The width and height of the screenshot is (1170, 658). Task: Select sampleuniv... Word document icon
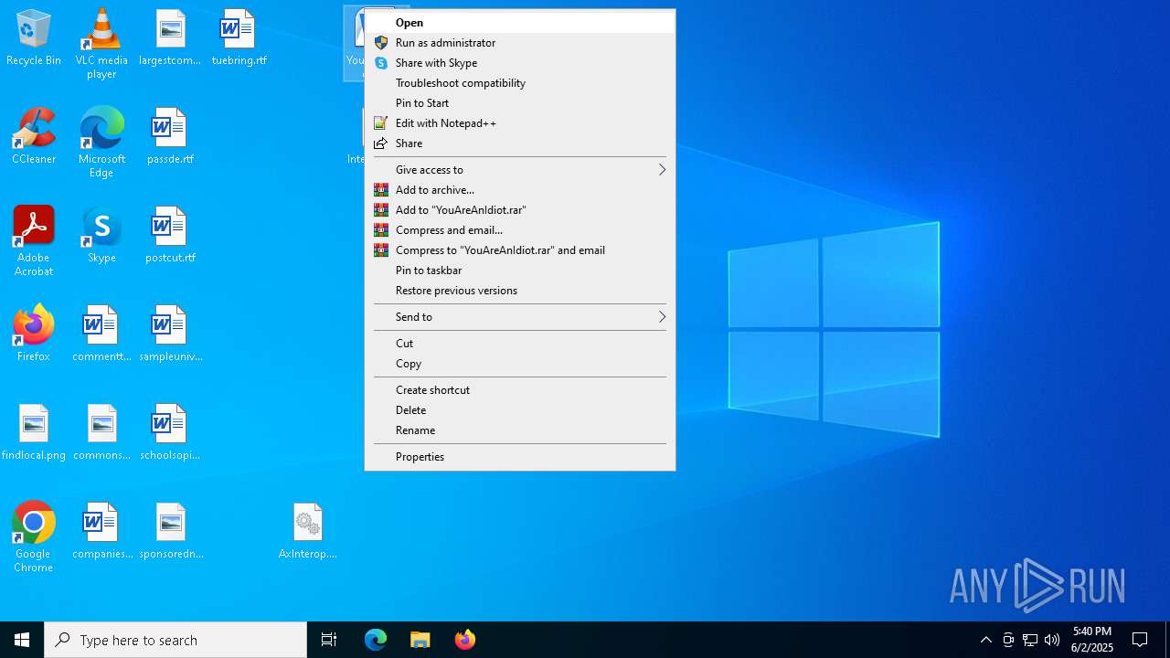tap(170, 334)
